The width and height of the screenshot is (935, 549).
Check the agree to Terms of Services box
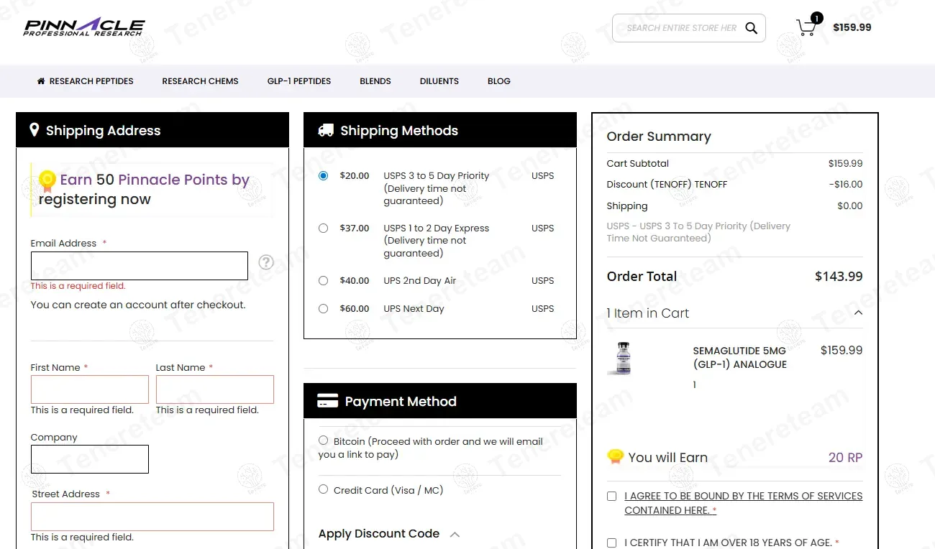point(611,496)
